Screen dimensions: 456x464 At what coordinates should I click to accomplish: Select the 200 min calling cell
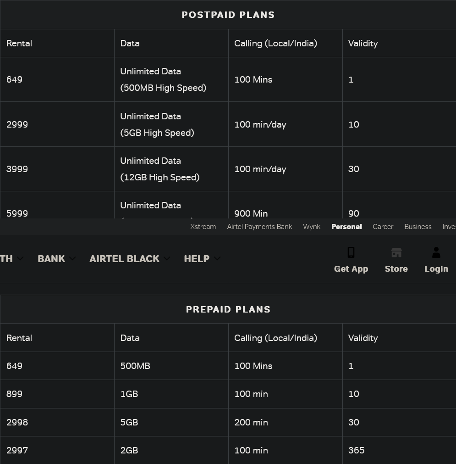click(251, 422)
